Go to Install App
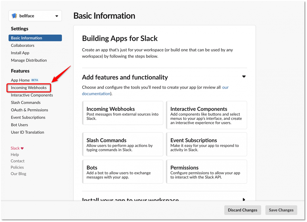Viewport: 307px width, 222px height. point(20,53)
